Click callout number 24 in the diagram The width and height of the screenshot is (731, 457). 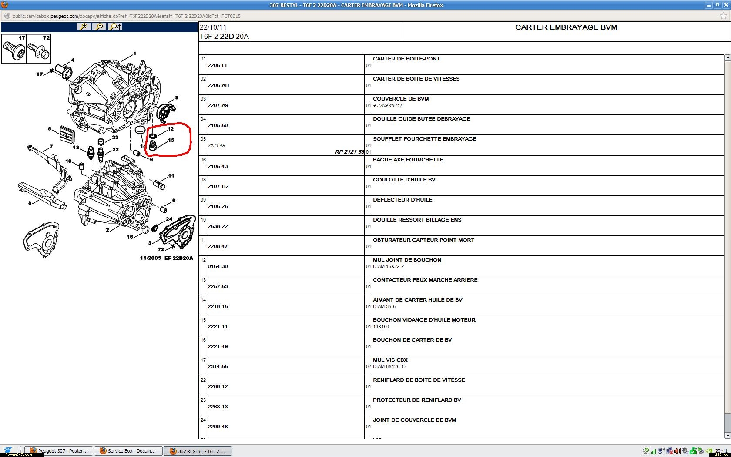(169, 219)
